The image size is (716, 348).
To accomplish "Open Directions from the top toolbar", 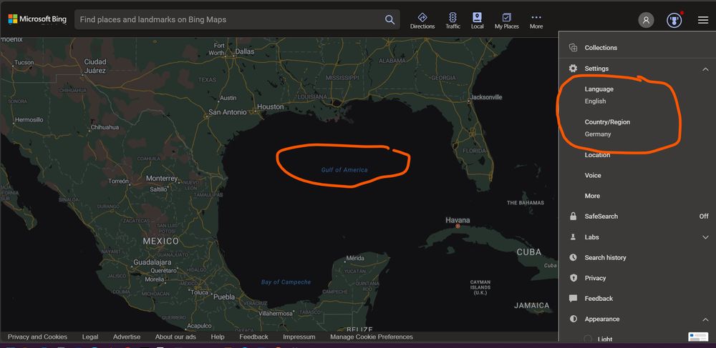I will [x=422, y=21].
